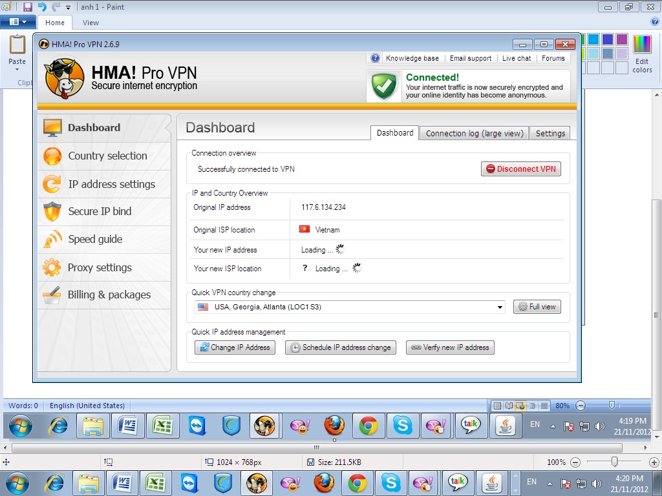662x496 pixels.
Task: Open the Knowledge base link in HMA
Action: coord(412,58)
